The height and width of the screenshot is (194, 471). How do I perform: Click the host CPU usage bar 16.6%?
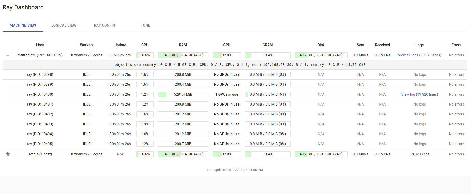145,55
